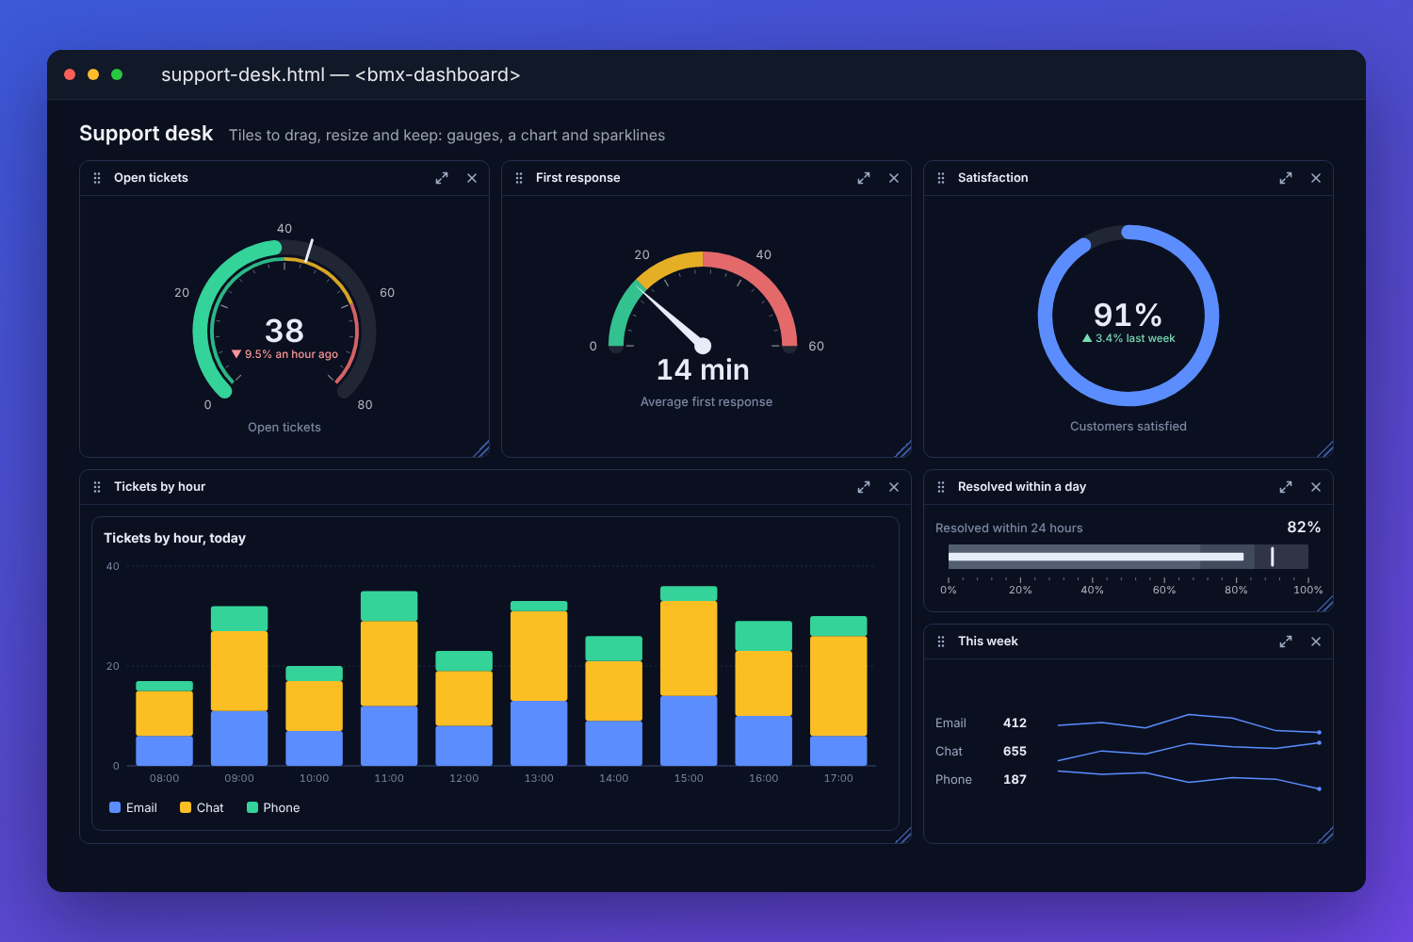The height and width of the screenshot is (942, 1413).
Task: Grab the This week tile drag handle
Action: click(x=941, y=642)
